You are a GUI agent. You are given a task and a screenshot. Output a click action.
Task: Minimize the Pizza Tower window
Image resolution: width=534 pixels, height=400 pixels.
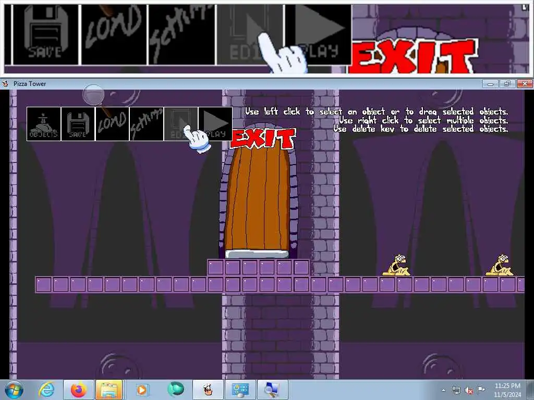(490, 84)
